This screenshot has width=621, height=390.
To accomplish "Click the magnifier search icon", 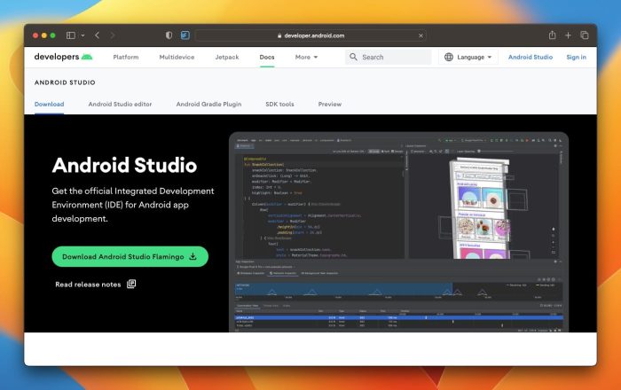I will (353, 57).
